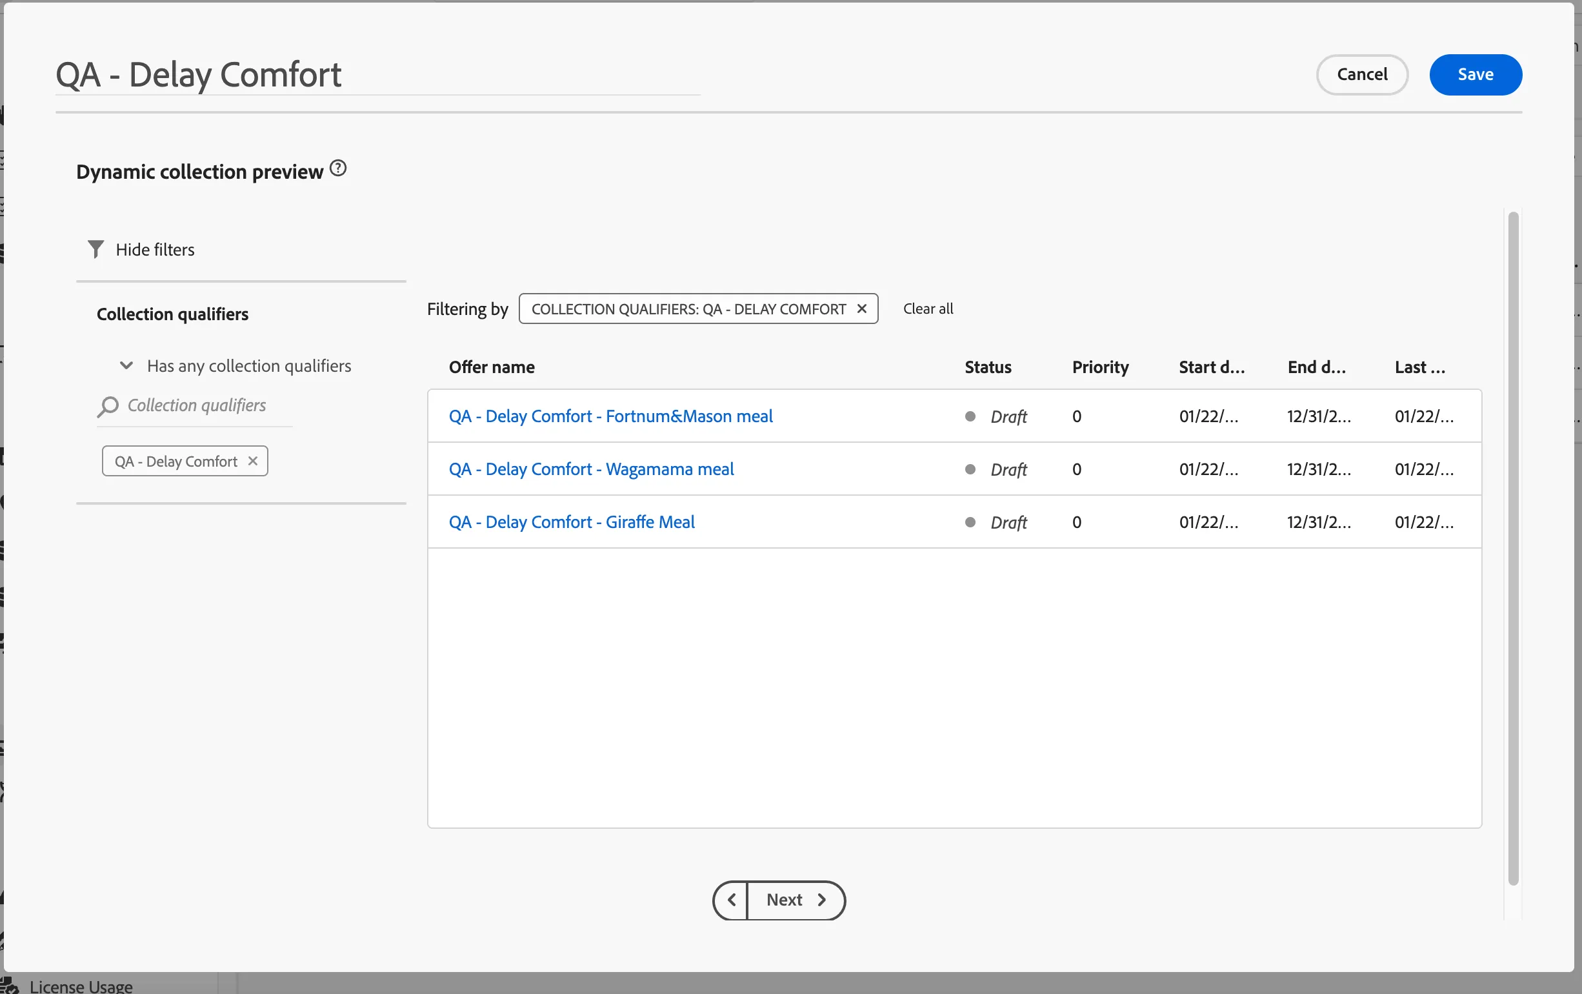
Task: Click the 12/31 end date in Giraffe row
Action: [x=1319, y=522]
